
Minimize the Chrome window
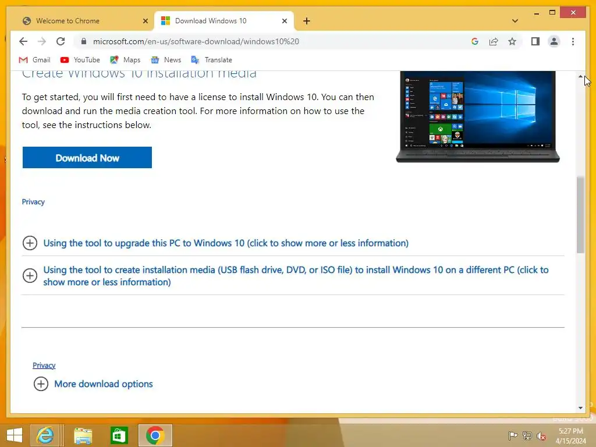tap(536, 13)
